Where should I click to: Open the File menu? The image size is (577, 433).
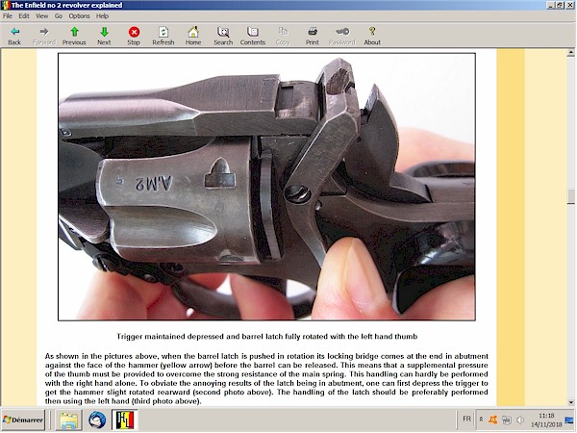(x=8, y=15)
